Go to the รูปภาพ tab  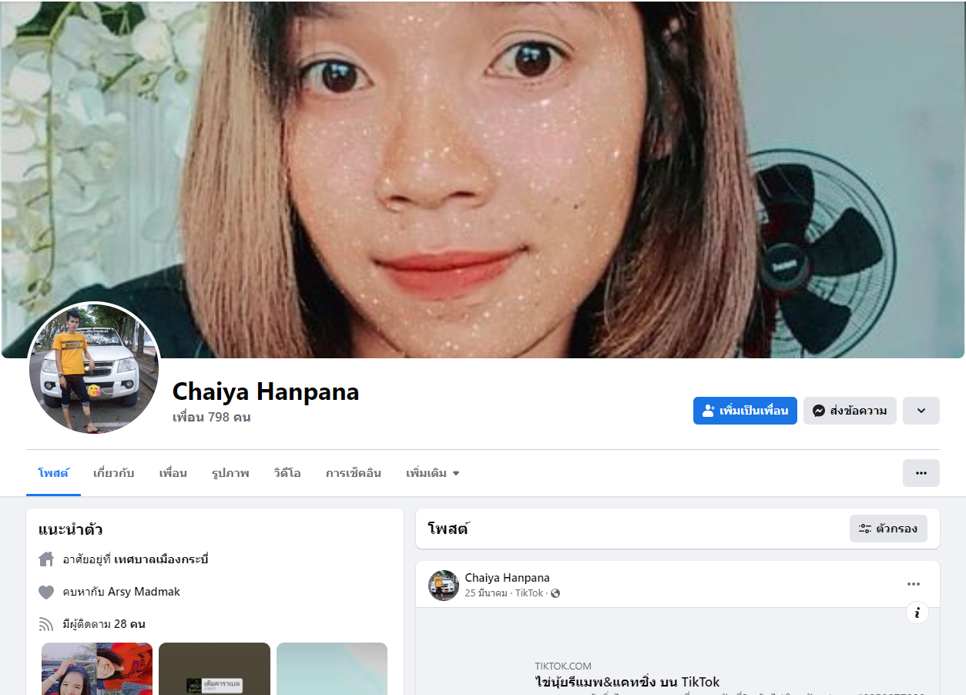tap(230, 473)
